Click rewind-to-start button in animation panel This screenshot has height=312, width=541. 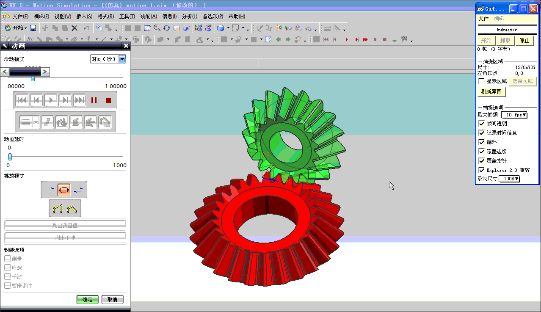tap(22, 100)
